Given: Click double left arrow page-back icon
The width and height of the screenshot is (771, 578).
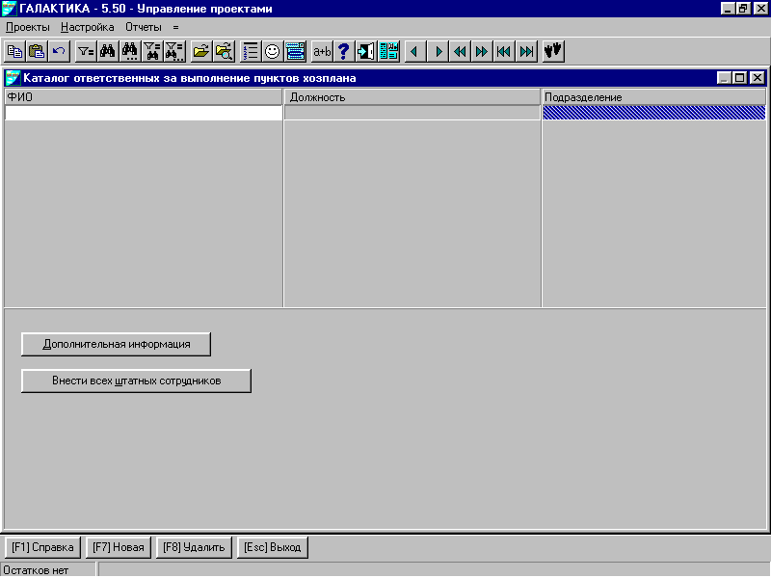Looking at the screenshot, I should (x=460, y=52).
